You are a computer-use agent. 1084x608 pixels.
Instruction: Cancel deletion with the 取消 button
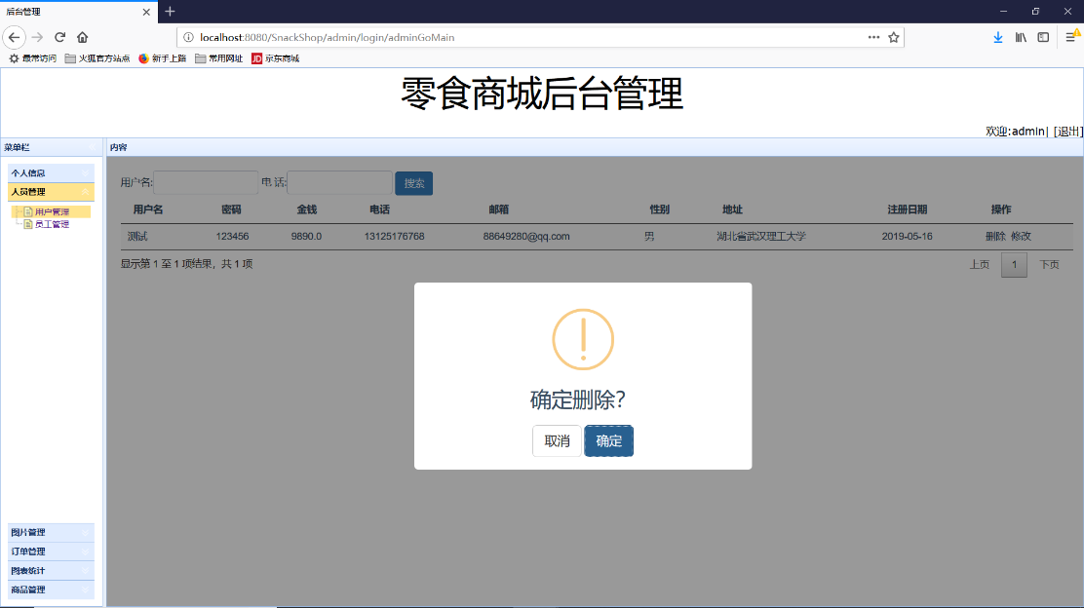557,441
